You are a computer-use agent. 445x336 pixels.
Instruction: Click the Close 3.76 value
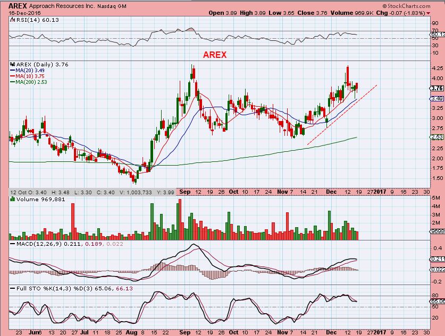point(312,13)
